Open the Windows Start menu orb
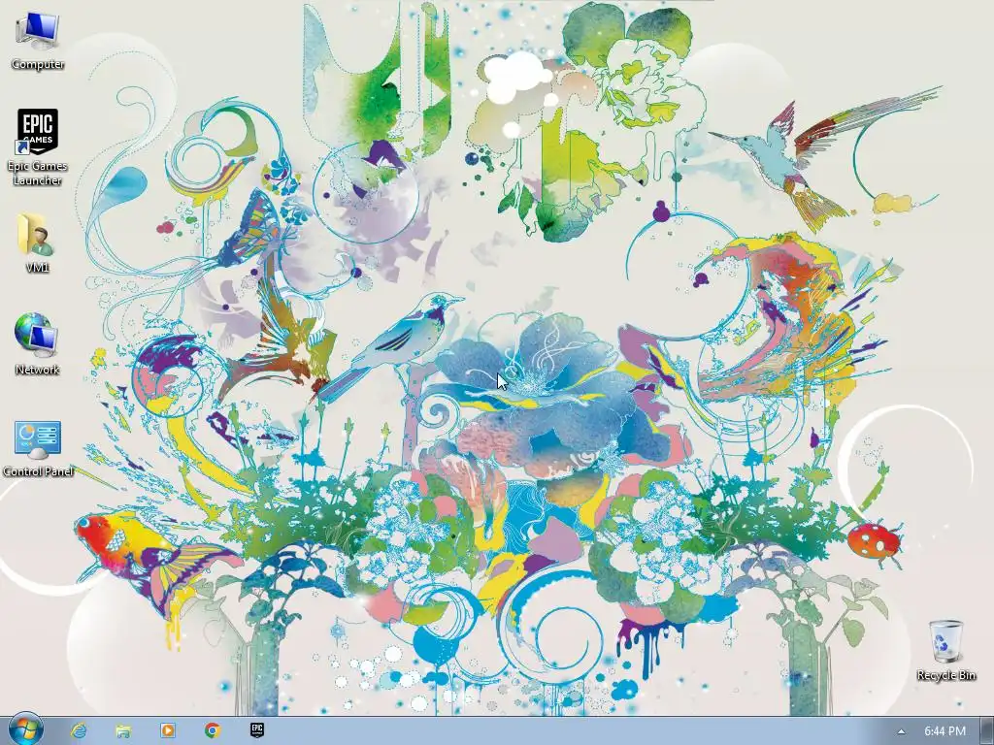The height and width of the screenshot is (745, 994). point(25,729)
